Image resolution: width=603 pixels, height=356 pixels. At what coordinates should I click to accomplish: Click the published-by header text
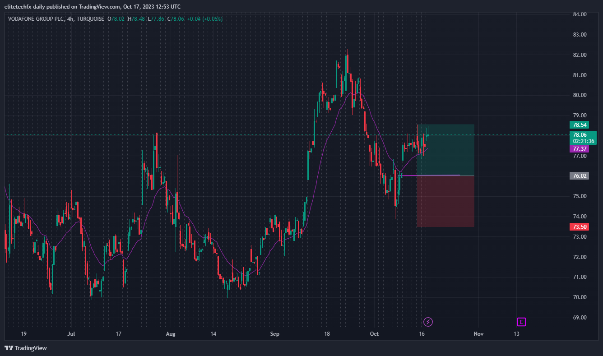[93, 6]
